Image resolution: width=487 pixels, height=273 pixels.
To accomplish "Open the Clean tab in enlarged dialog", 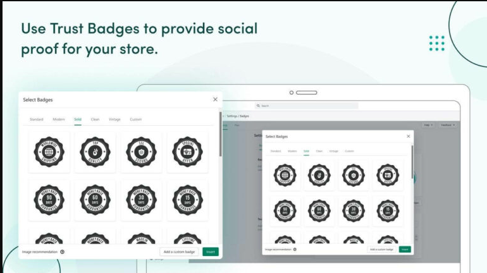I will coord(95,119).
